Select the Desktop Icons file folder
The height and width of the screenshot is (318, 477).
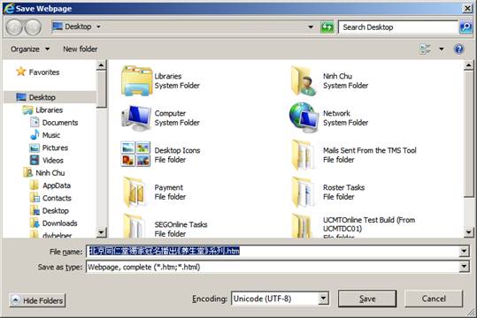point(135,155)
